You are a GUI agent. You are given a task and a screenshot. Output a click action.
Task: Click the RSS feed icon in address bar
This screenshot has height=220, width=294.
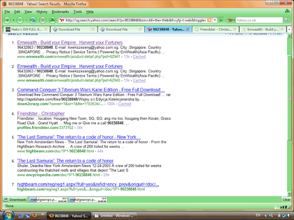(x=210, y=20)
